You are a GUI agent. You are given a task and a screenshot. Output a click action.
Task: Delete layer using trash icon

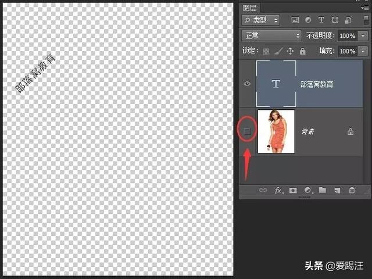pos(352,190)
